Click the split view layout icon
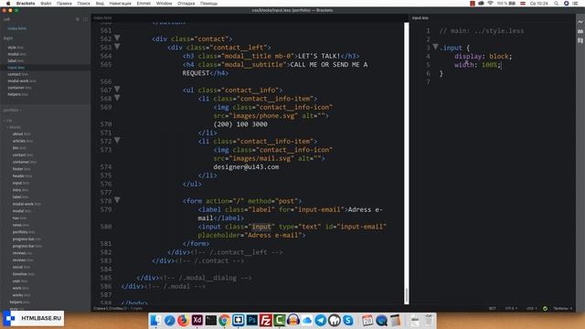The width and height of the screenshot is (585, 329). coord(85,19)
